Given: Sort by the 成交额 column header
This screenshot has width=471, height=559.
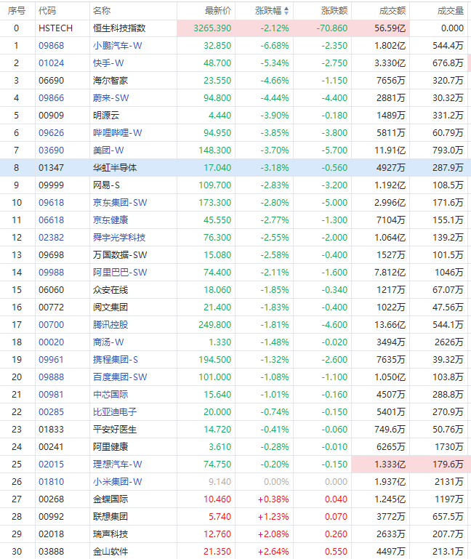Looking at the screenshot, I should [392, 11].
